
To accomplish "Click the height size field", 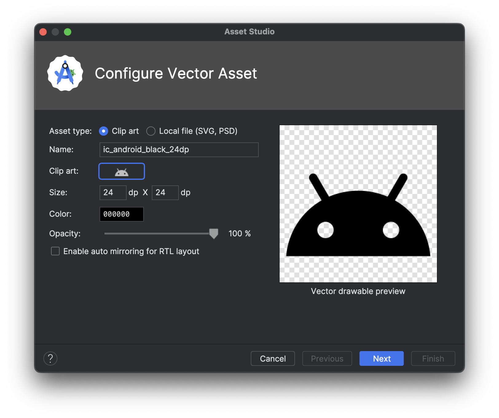I will click(165, 193).
